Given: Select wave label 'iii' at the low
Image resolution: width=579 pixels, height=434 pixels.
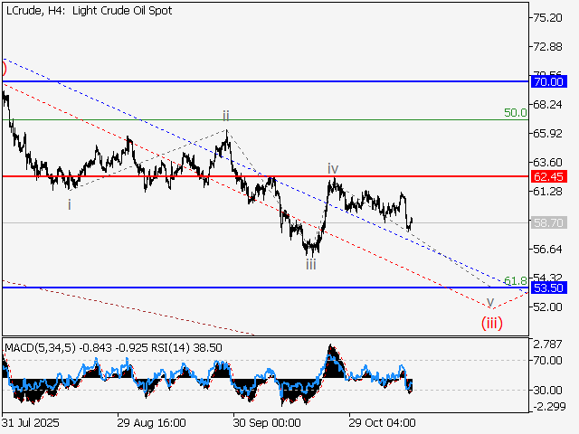Looking at the screenshot, I should click(310, 264).
